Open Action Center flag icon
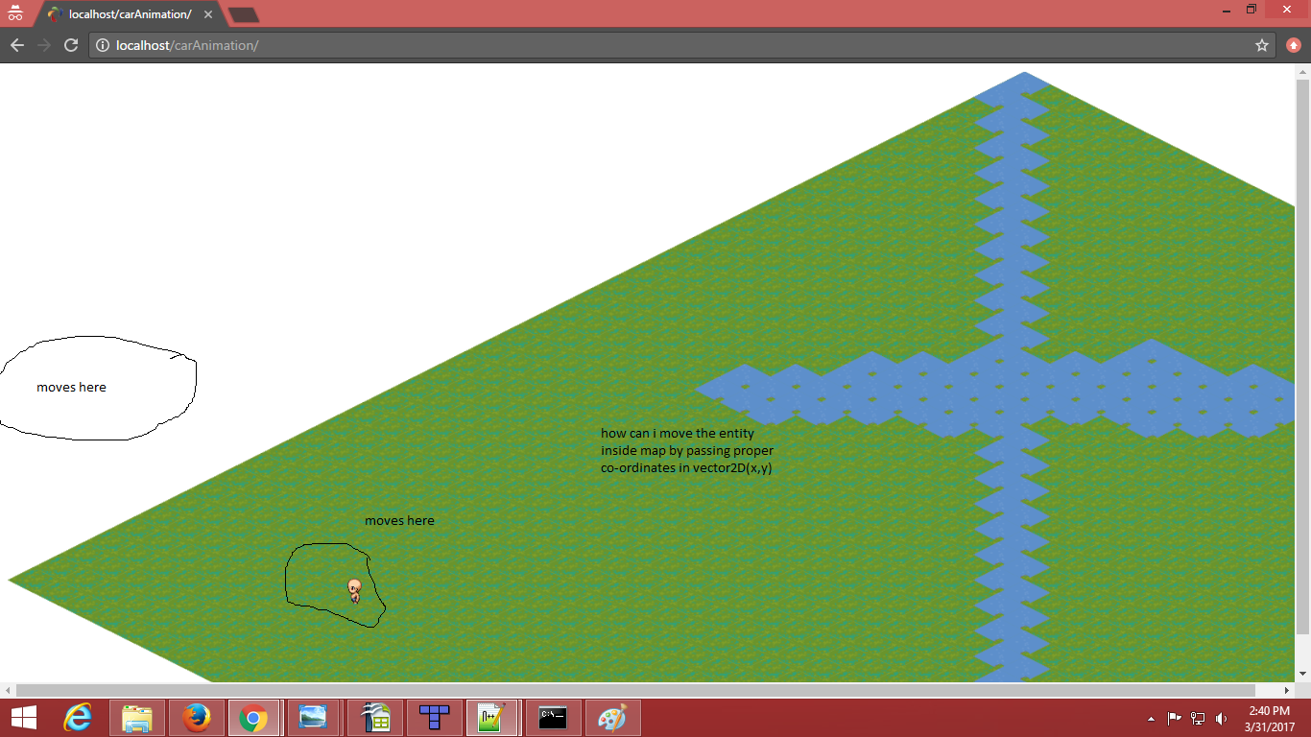This screenshot has width=1311, height=737. tap(1175, 718)
